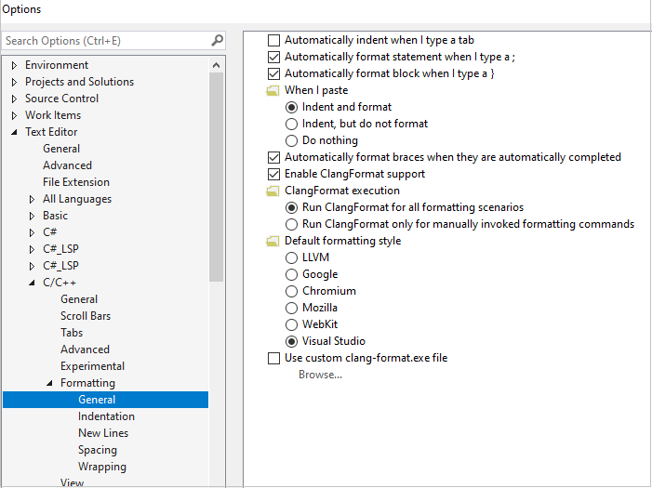Open Text Editor Advanced page

pyautogui.click(x=67, y=165)
